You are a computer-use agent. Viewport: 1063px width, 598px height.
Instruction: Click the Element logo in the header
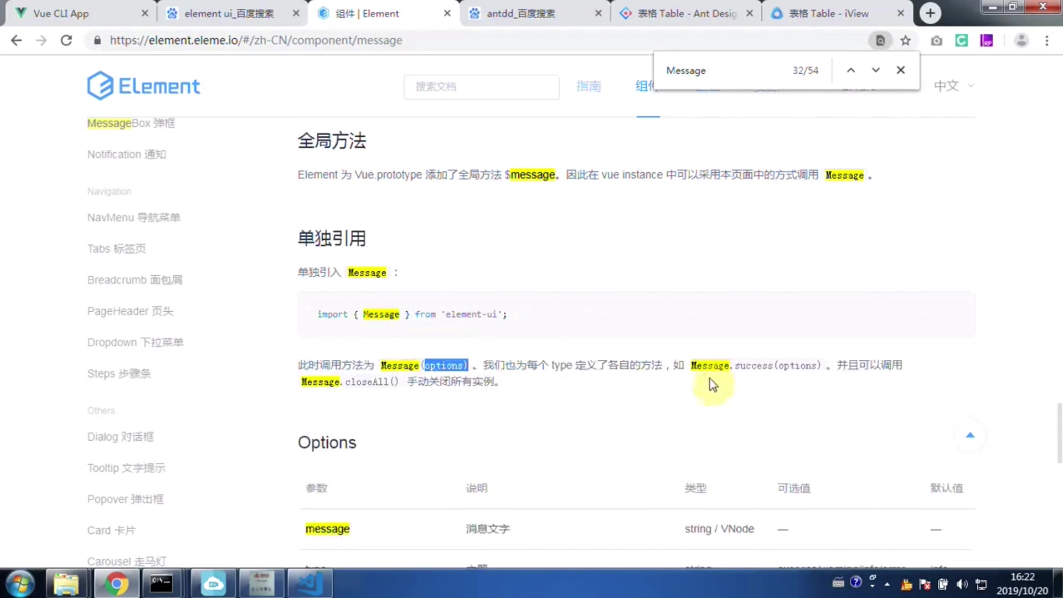(x=143, y=86)
